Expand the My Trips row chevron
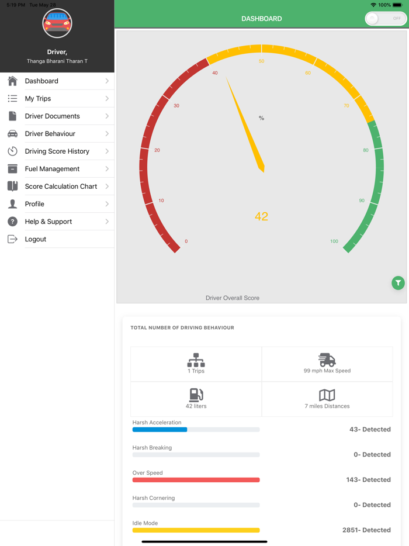This screenshot has height=546, width=409. tap(107, 99)
